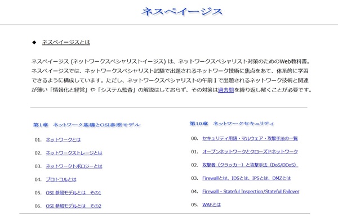
Task: Open the ネットワークストレージとは link
Action: [74, 153]
